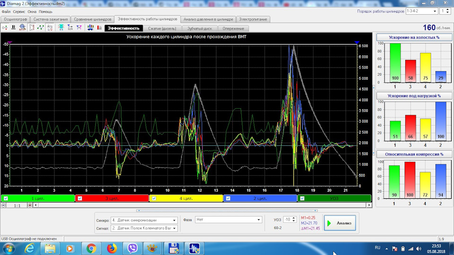Click the green zigzag line toolbar icon
The image size is (454, 255).
41,28
